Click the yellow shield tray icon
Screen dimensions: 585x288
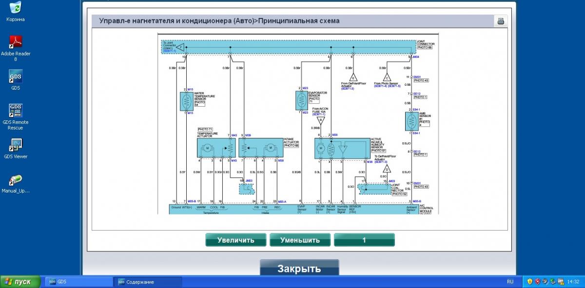[530, 282]
